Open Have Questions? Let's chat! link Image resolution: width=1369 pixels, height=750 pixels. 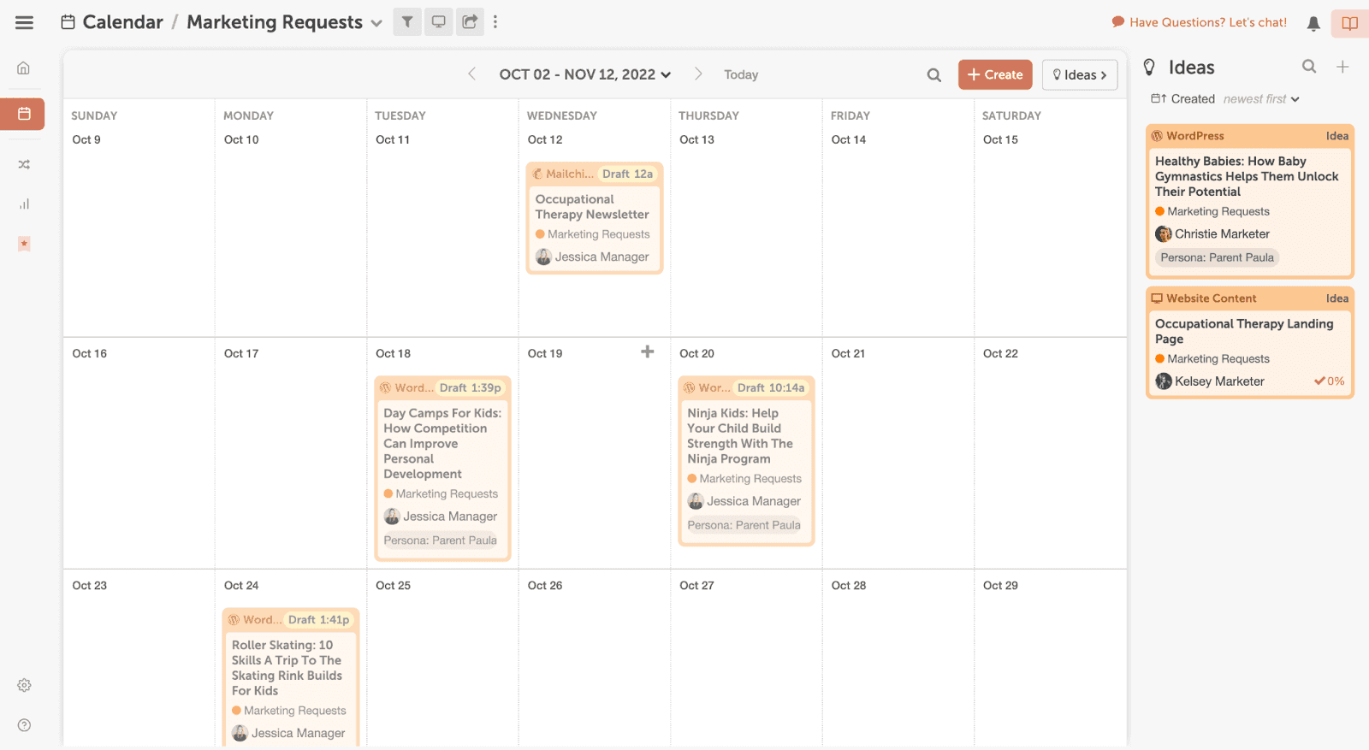point(1199,22)
